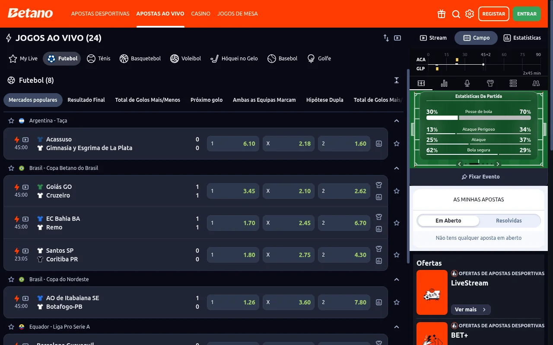Select Próximo golo market tab
The width and height of the screenshot is (553, 345).
click(207, 100)
